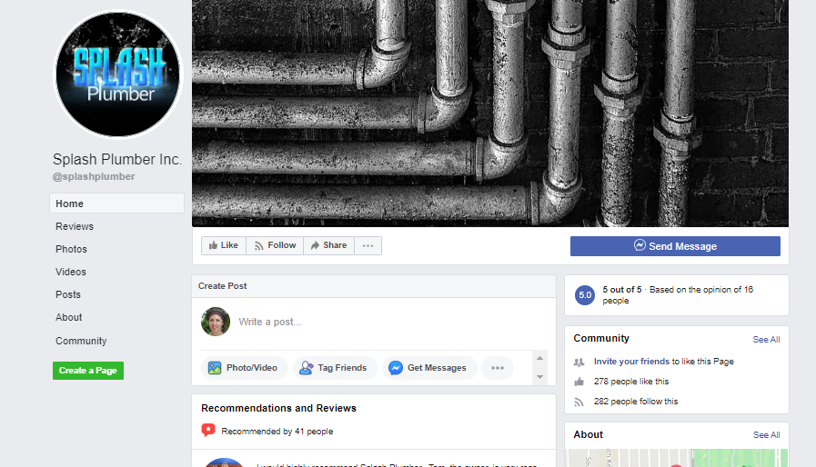Open the Videos tab
The image size is (816, 467).
click(71, 272)
